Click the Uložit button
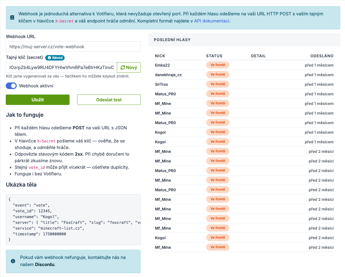 coord(38,100)
